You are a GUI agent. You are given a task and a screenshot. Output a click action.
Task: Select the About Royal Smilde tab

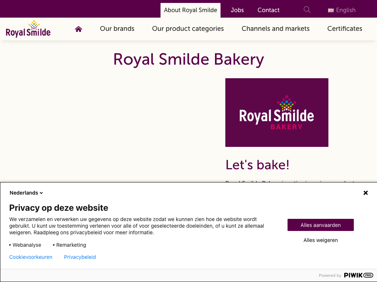[x=190, y=10]
